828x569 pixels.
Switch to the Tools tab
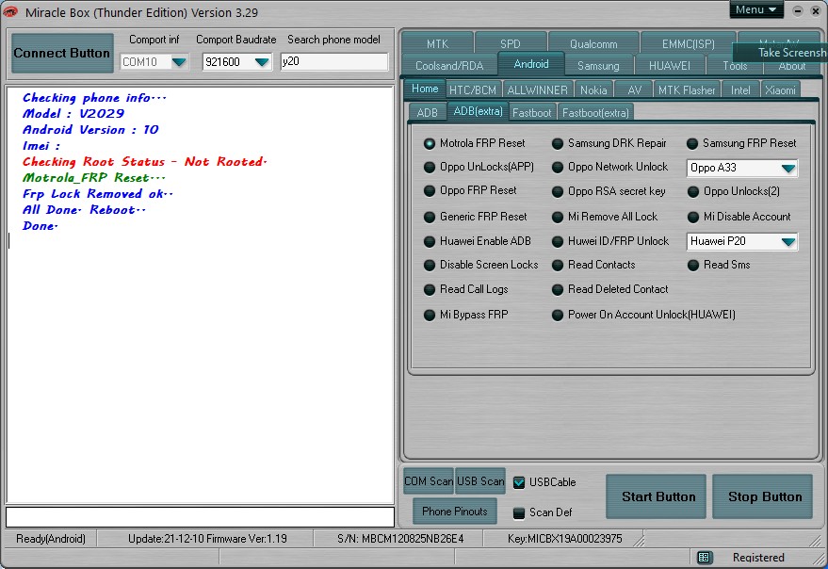(x=735, y=66)
